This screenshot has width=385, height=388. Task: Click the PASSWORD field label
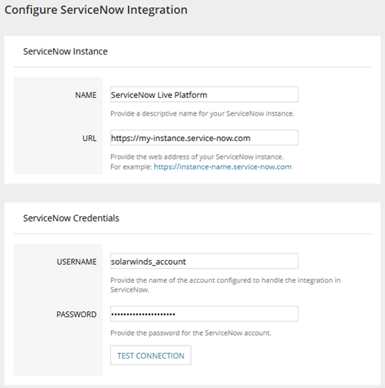coord(77,315)
